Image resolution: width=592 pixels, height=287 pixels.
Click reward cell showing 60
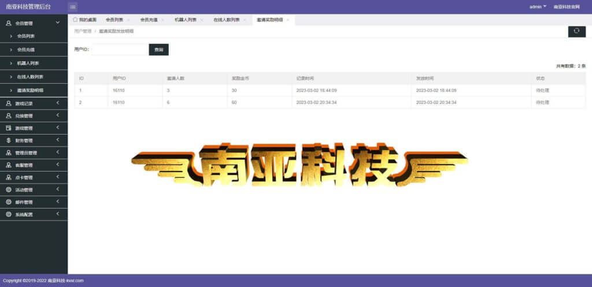tap(234, 103)
